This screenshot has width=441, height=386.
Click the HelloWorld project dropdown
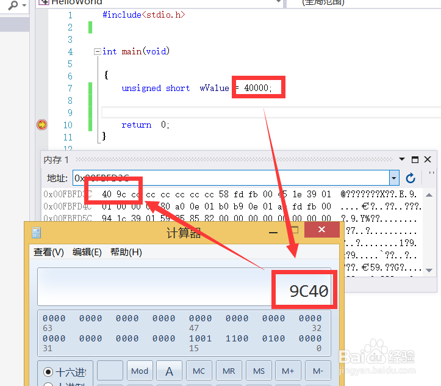tap(160, 3)
